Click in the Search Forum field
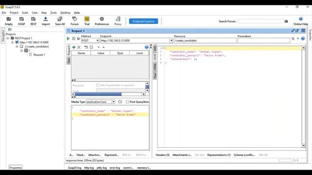Screen dimensions: 312x175 (x=260, y=21)
